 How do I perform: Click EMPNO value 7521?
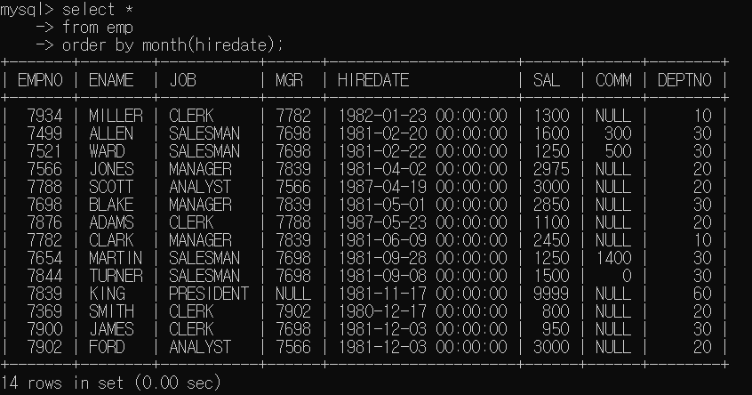[x=44, y=151]
